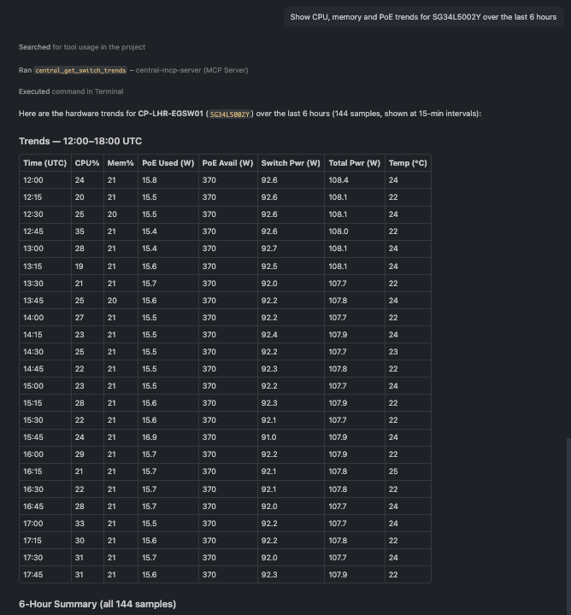Click the user prompt message bubble

[423, 17]
